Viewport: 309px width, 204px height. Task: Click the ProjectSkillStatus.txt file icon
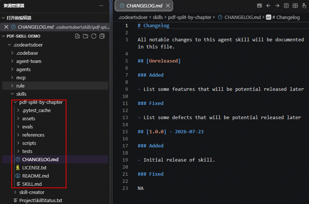click(x=16, y=200)
